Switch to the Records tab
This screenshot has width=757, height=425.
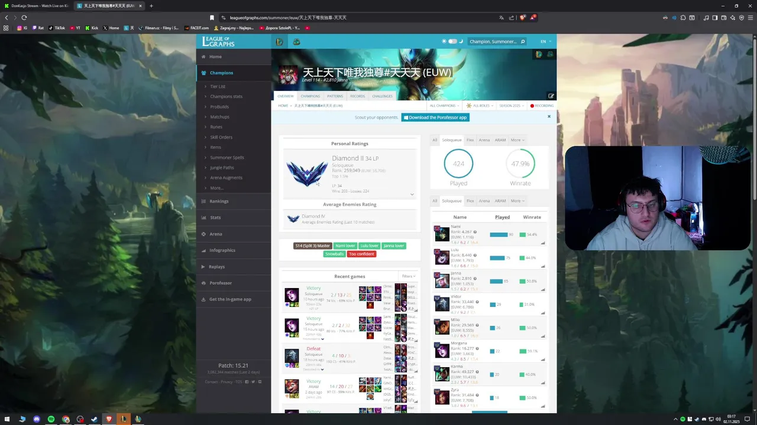tap(357, 96)
